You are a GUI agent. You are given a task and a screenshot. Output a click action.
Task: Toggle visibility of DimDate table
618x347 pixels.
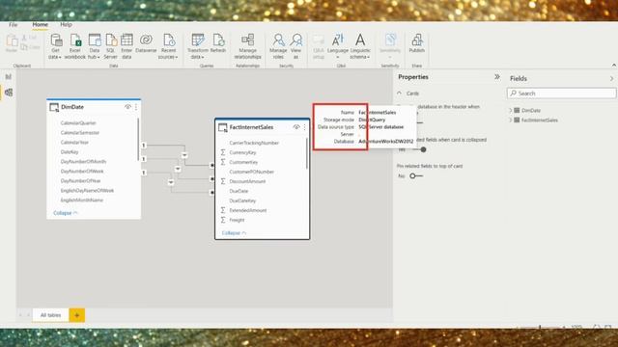(x=127, y=107)
